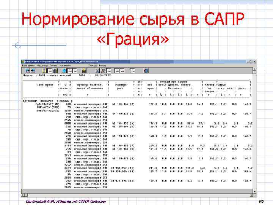Click the crossed-tools toolbar icon
The image size is (273, 205).
click(97, 71)
